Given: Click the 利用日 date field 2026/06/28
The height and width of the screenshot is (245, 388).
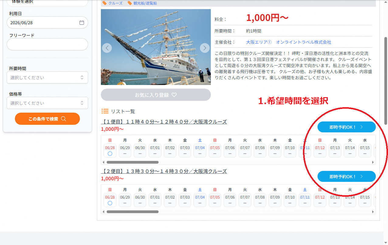Looking at the screenshot, I should pyautogui.click(x=47, y=22).
